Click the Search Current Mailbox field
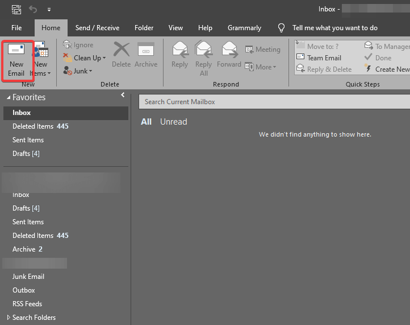 (274, 102)
